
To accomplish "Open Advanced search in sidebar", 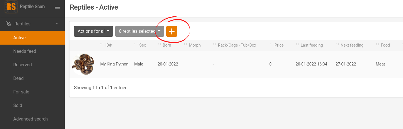I will [31, 119].
